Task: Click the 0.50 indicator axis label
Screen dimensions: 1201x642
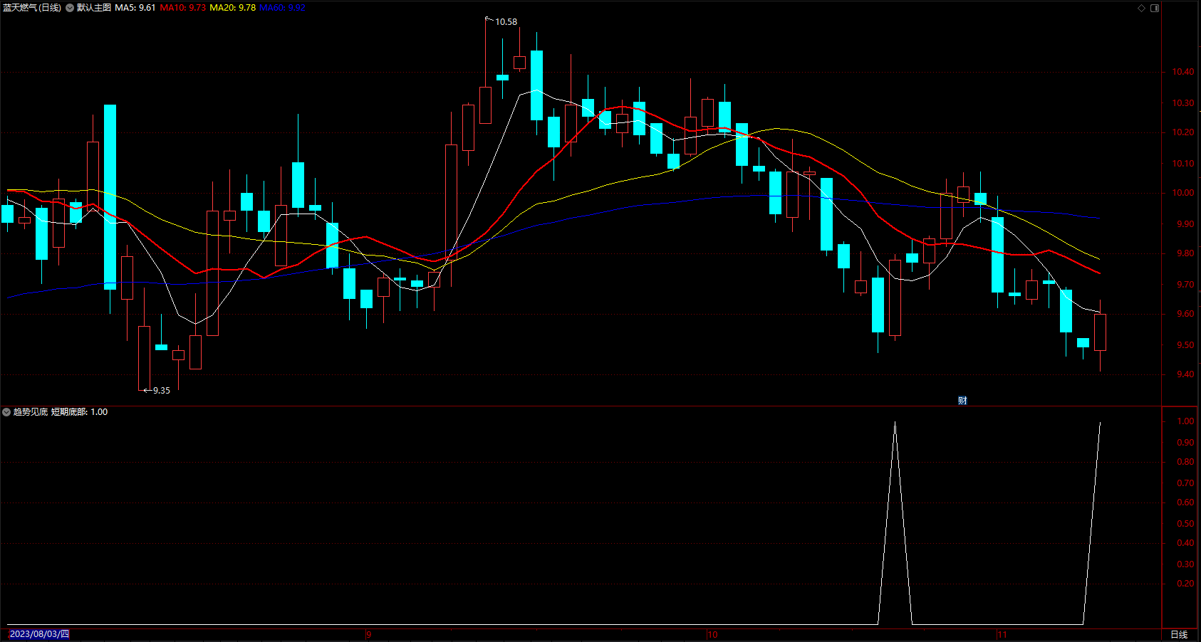Action: coord(1185,524)
